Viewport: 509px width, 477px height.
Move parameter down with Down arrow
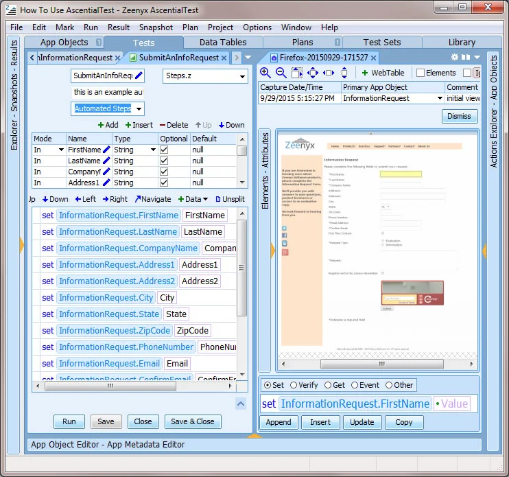tap(231, 125)
